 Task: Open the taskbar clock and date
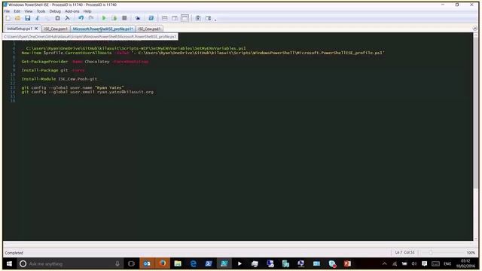(465, 263)
